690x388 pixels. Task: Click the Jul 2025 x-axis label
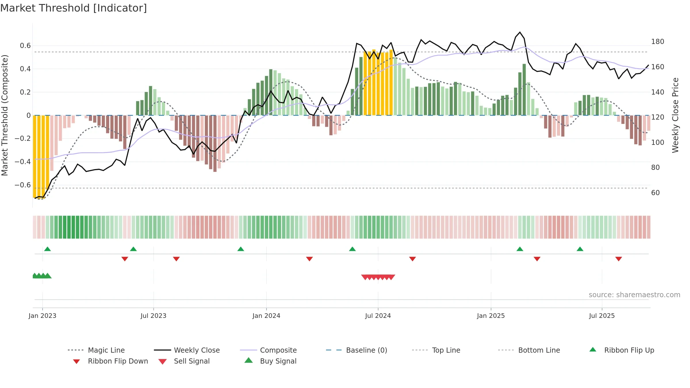(602, 316)
